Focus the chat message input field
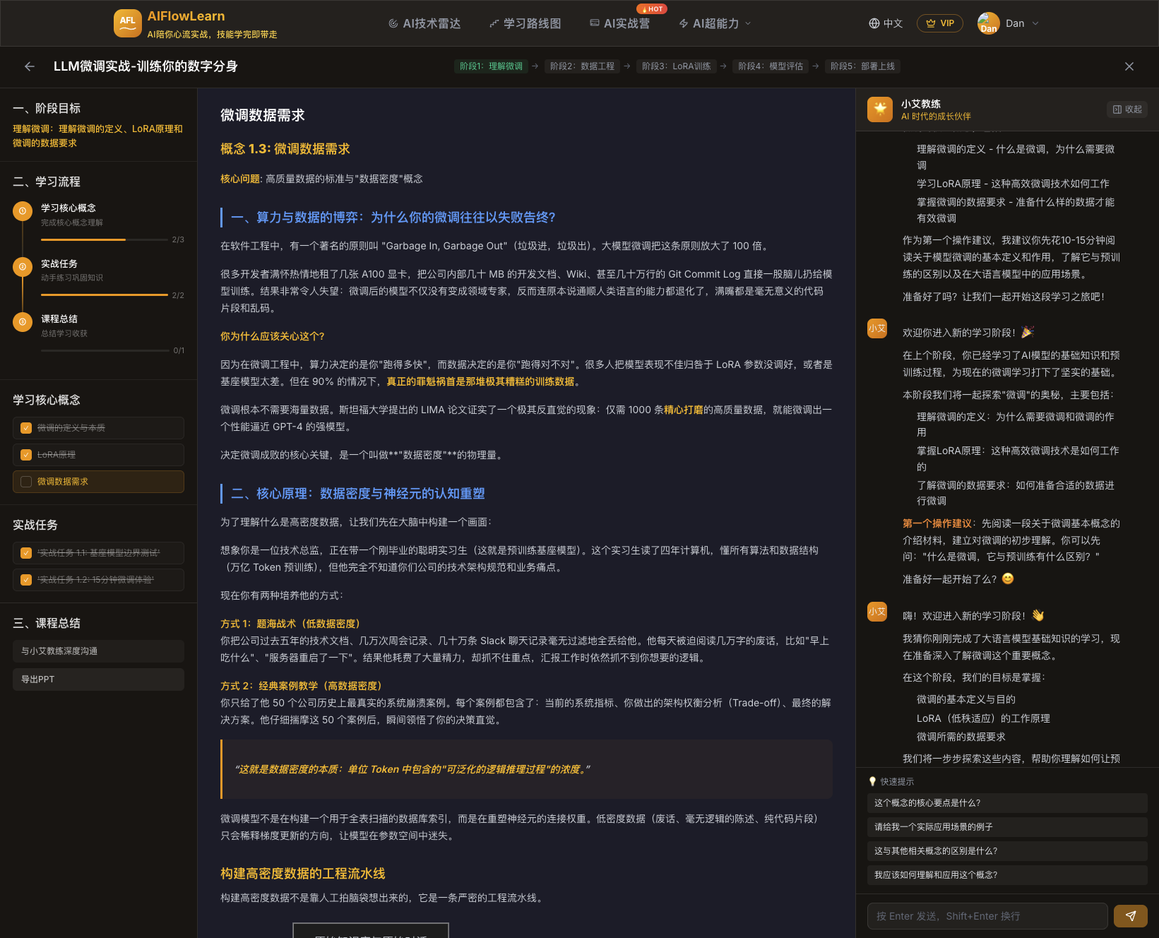The width and height of the screenshot is (1159, 938). click(x=987, y=916)
